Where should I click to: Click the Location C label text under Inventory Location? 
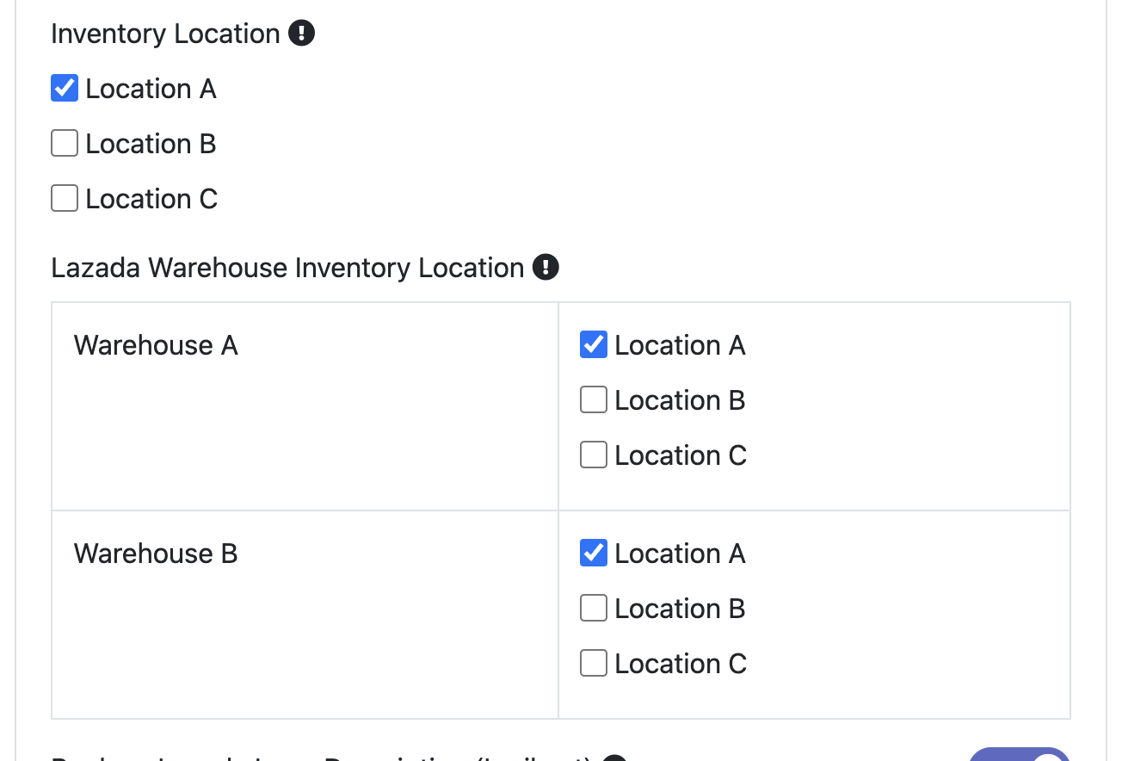pos(151,199)
